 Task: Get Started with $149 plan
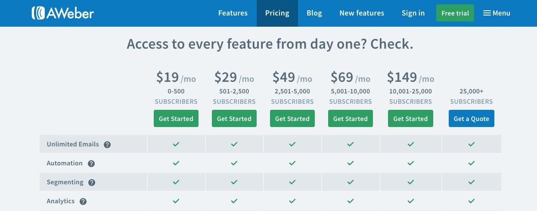coord(410,119)
